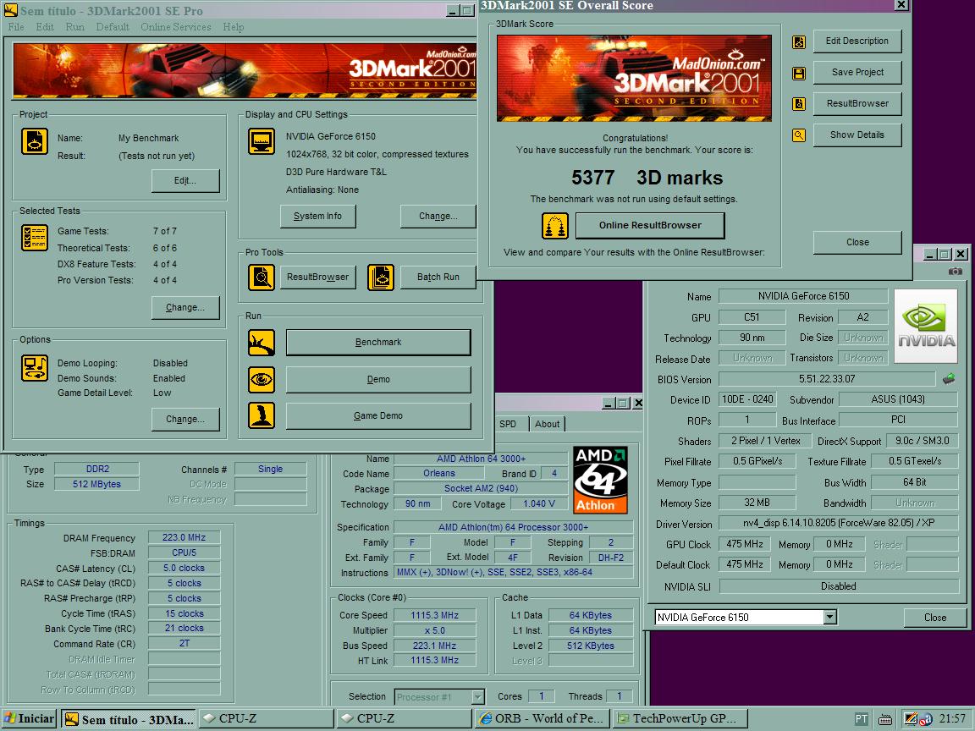Select the second CPU-Z taskbar item
This screenshot has height=731, width=975.
(x=405, y=719)
